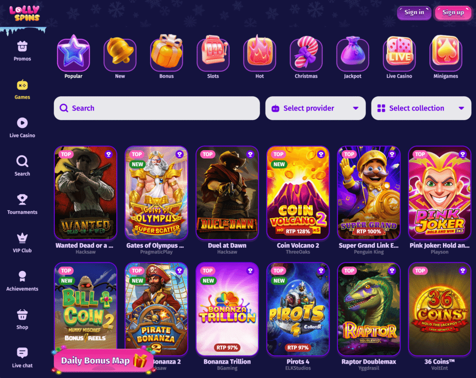The width and height of the screenshot is (476, 378).
Task: Expand the Select provider dropdown
Action: point(316,108)
